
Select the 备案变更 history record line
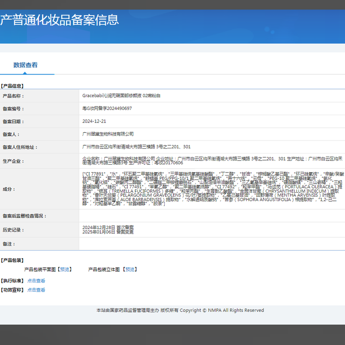click(108, 232)
